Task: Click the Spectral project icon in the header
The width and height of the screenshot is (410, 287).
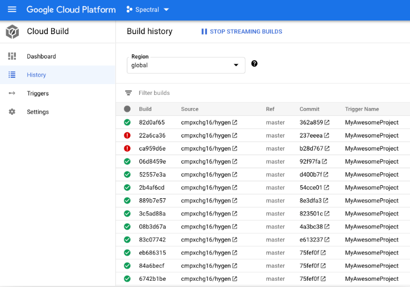Action: tap(129, 10)
